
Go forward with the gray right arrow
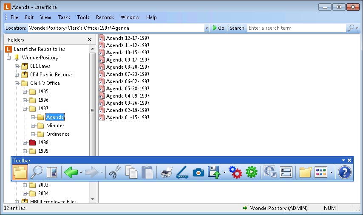[92, 172]
